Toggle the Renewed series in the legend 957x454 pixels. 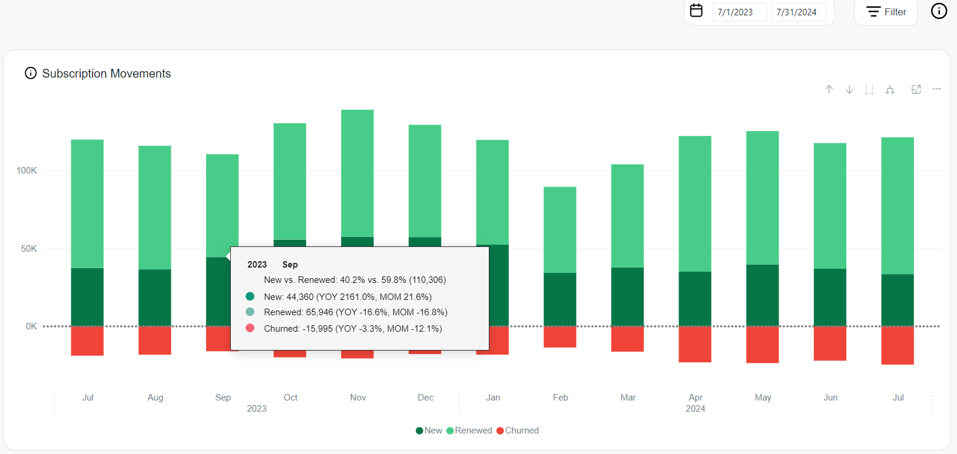point(469,430)
